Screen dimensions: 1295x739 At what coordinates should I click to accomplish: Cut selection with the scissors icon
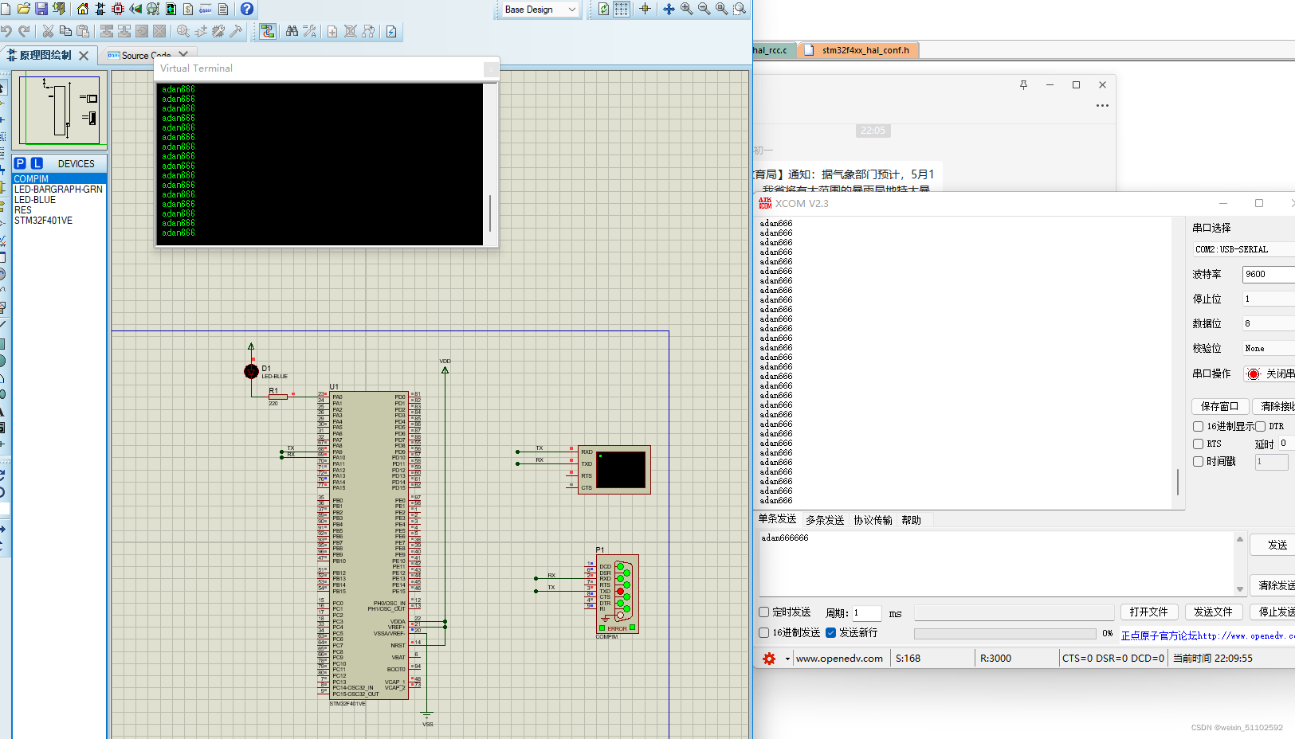(x=48, y=31)
